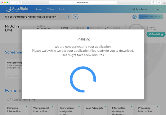The image size is (166, 115).
Task: Click the asterisk on the Processing Information card
Action: 158,107
